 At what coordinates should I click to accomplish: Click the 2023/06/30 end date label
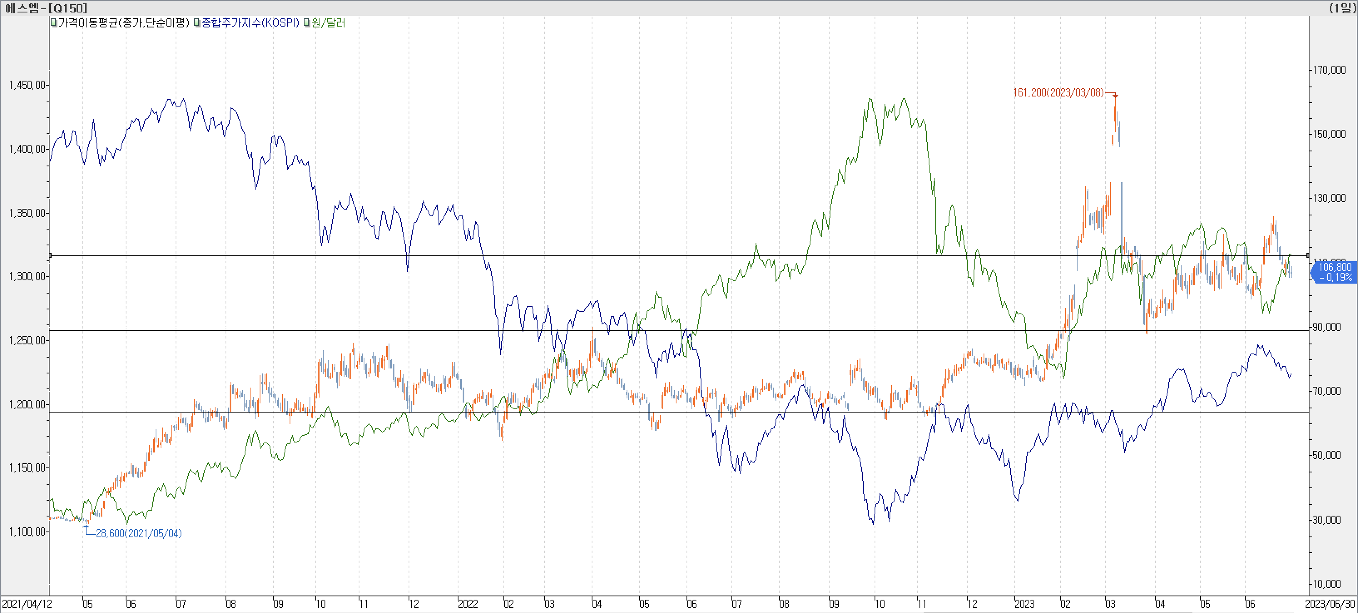click(x=1330, y=604)
